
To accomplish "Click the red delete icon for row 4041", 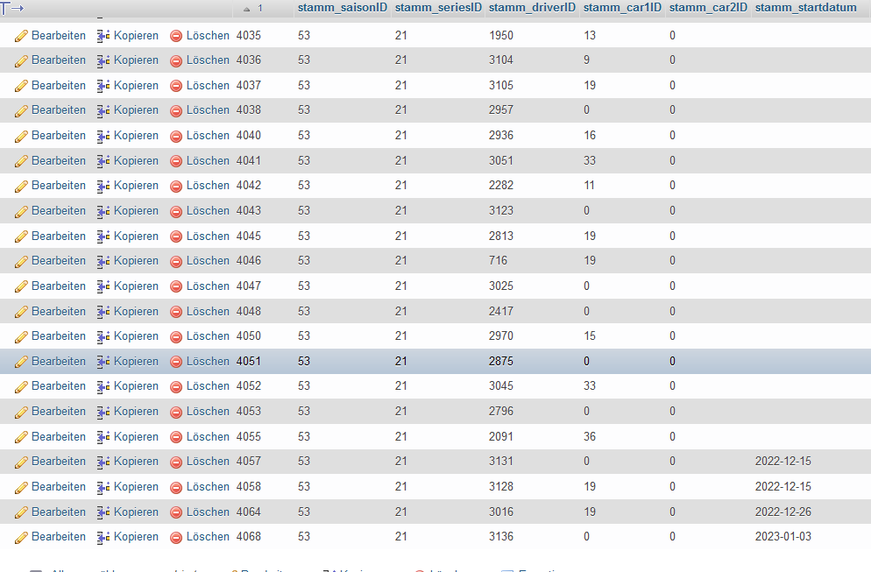I will tap(176, 161).
